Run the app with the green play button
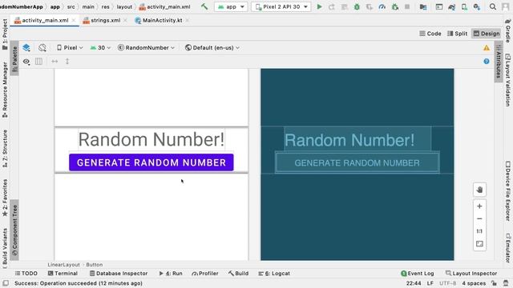The image size is (513, 288). coord(319,6)
